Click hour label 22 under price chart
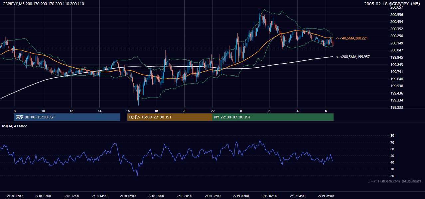Screen dimensions: 425x199 213,111
